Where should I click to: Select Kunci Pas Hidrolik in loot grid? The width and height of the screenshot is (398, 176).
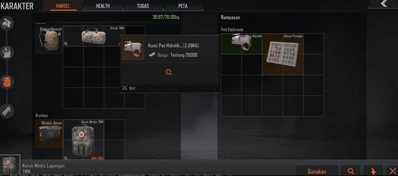(242, 44)
